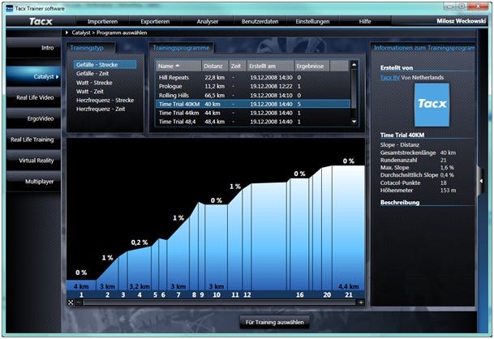Select the Prologue program
The image size is (494, 339).
pos(253,86)
